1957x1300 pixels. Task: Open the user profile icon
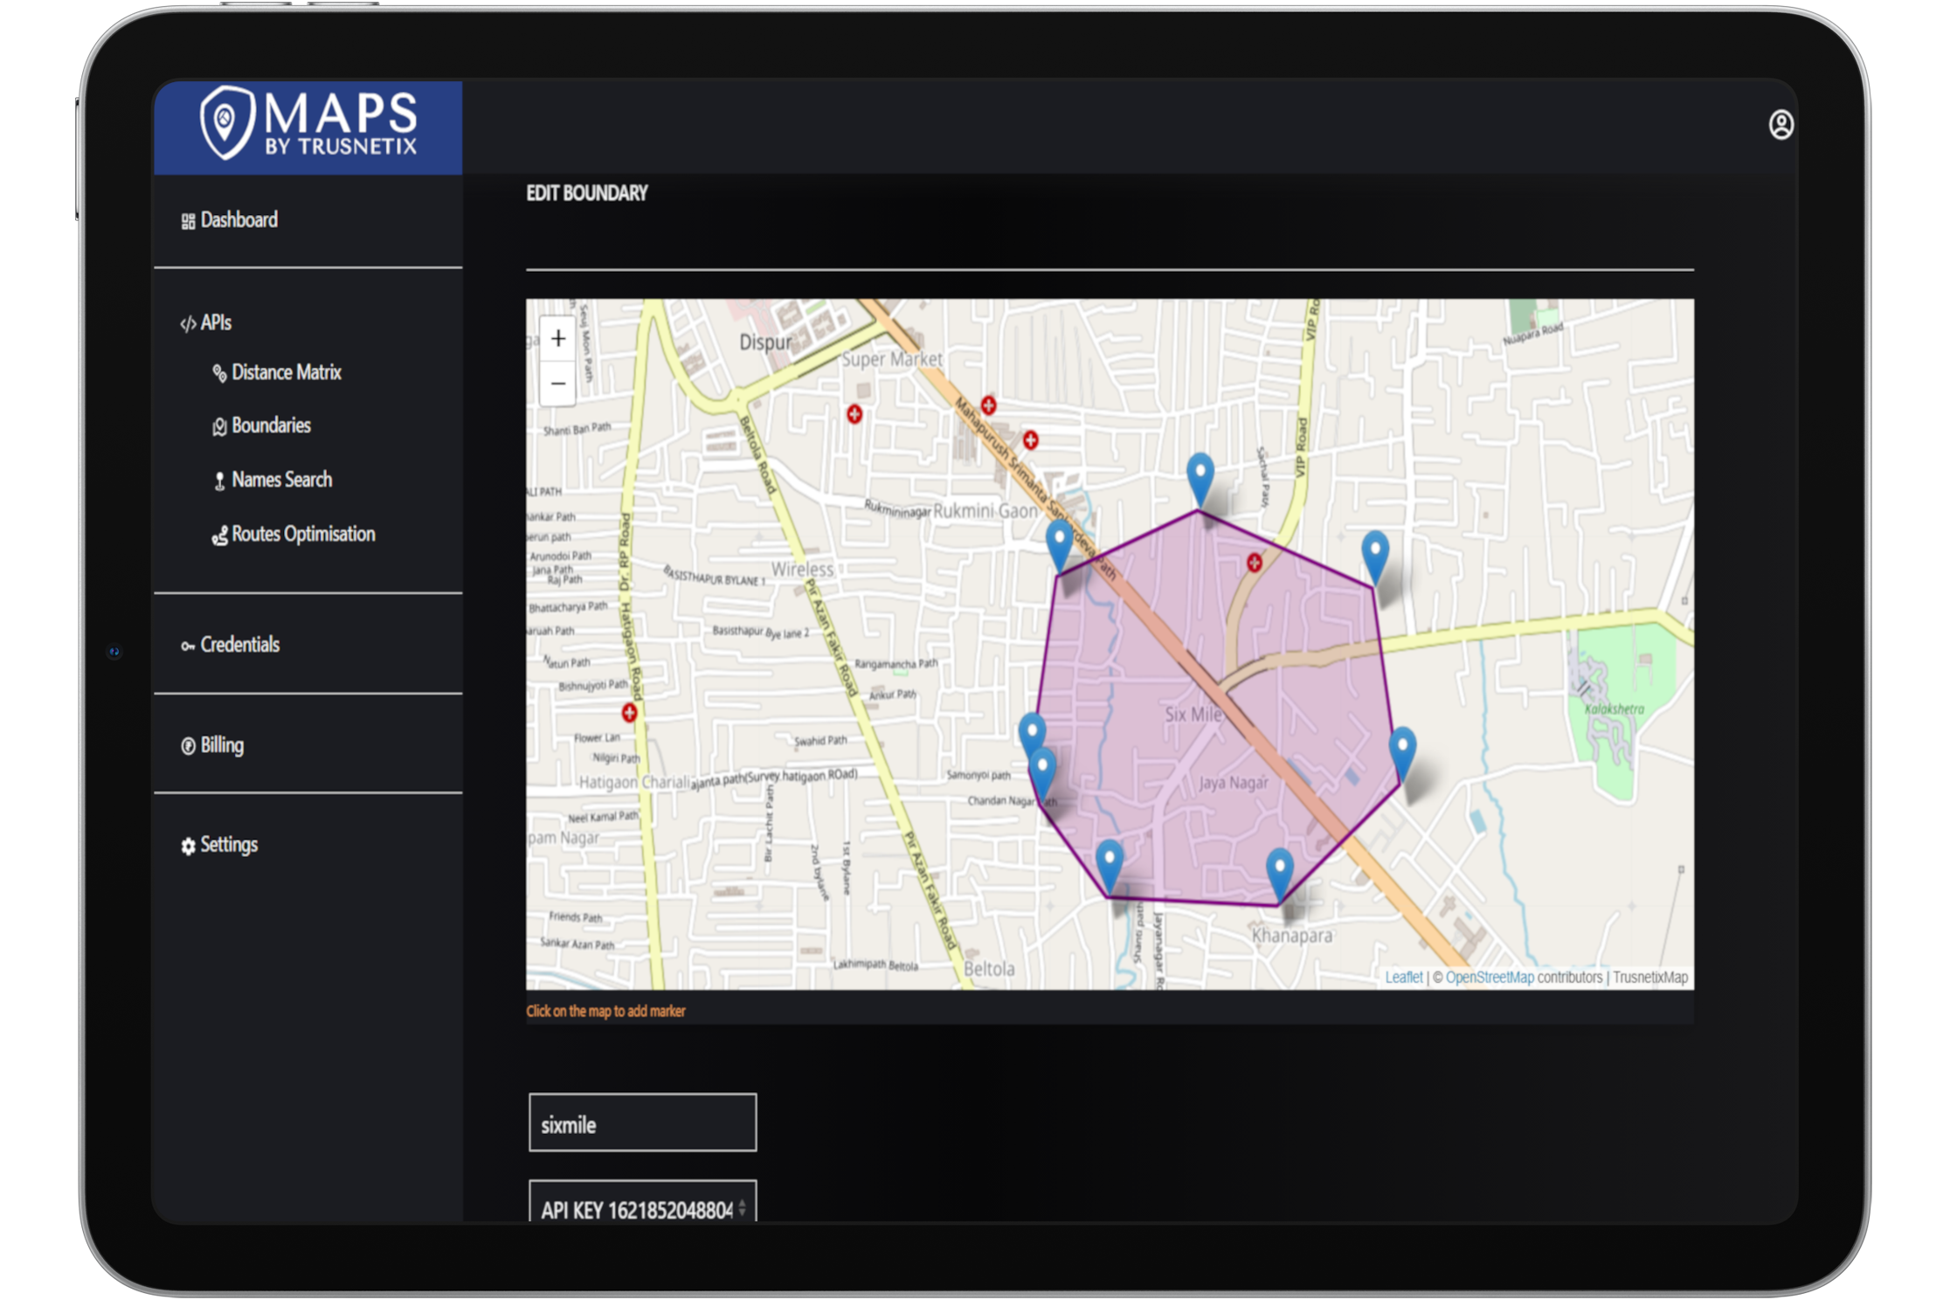click(1781, 125)
